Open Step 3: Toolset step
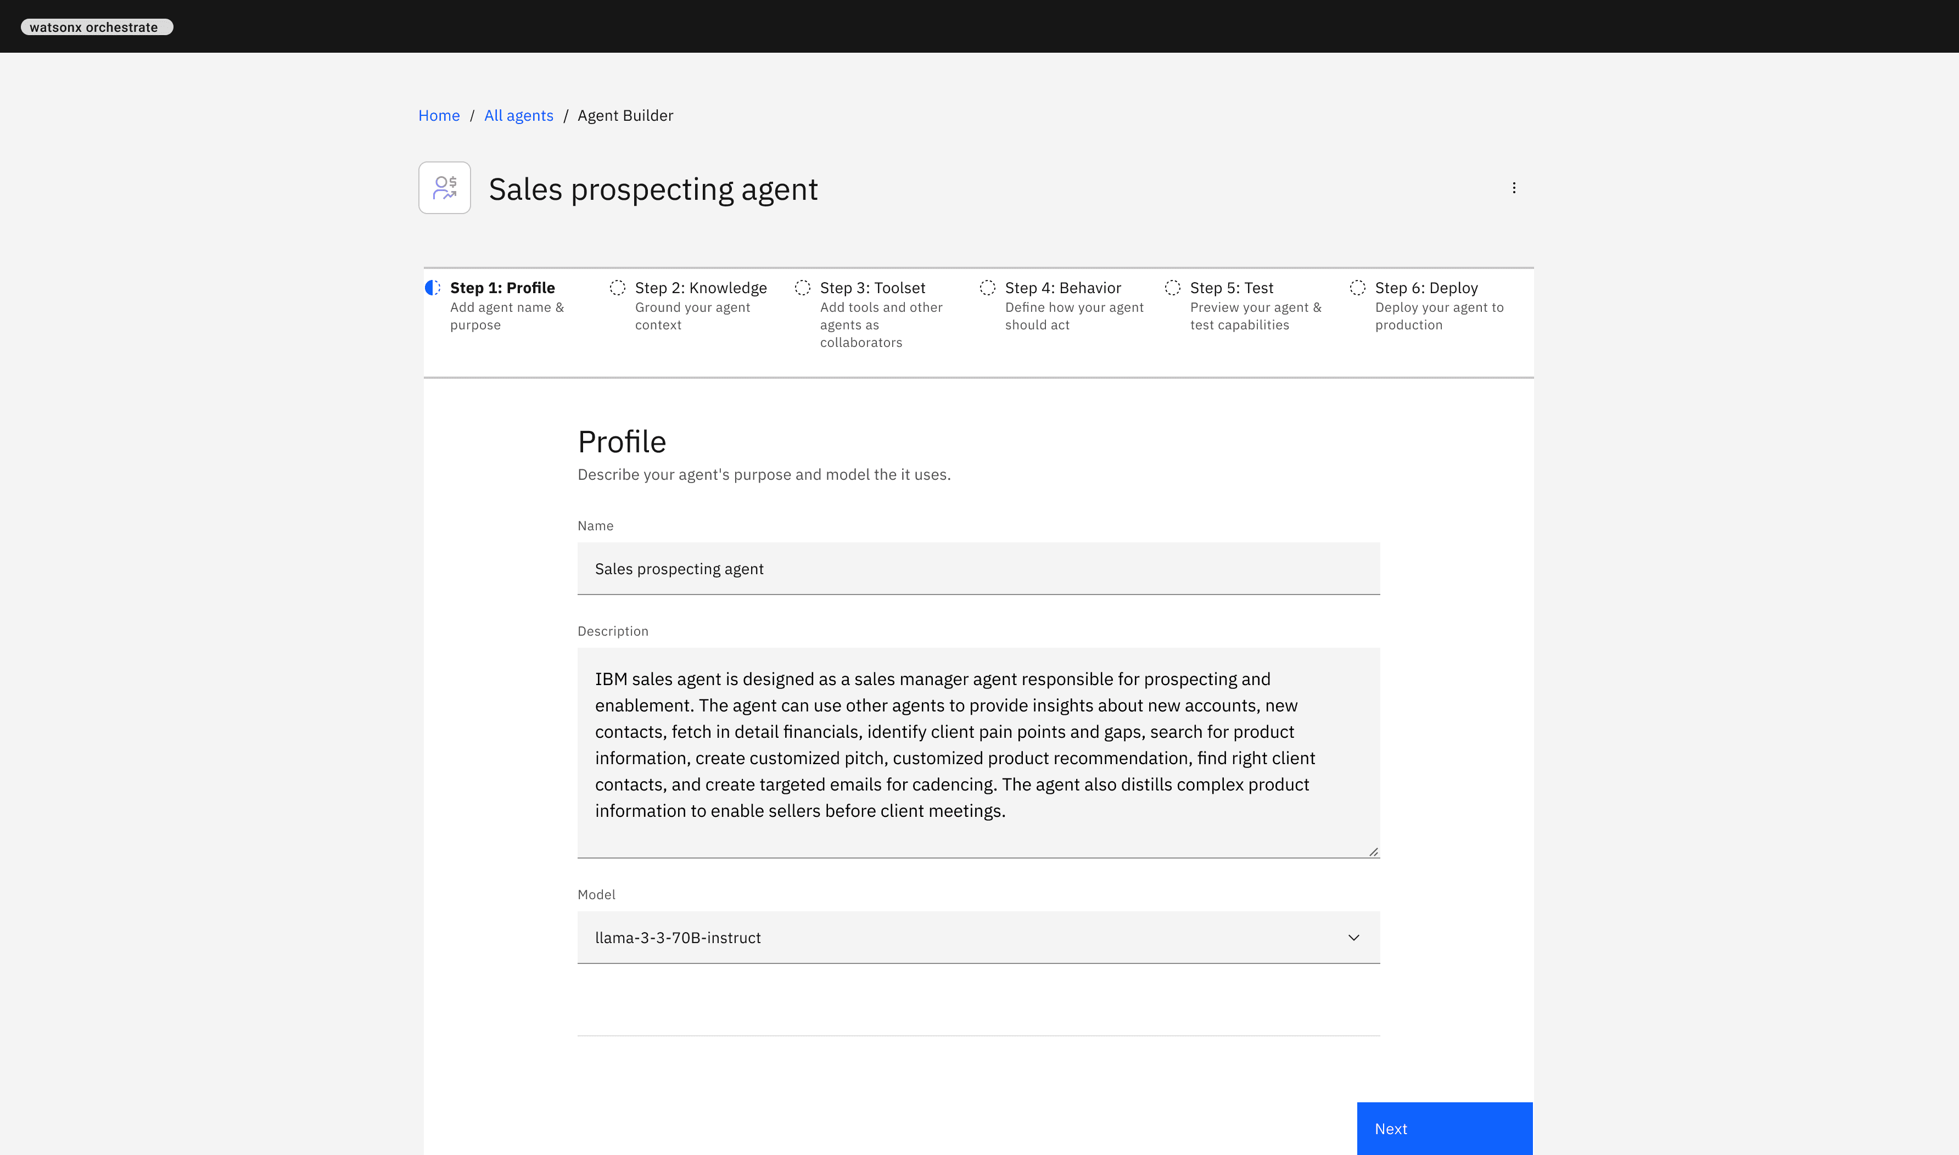 (x=872, y=288)
